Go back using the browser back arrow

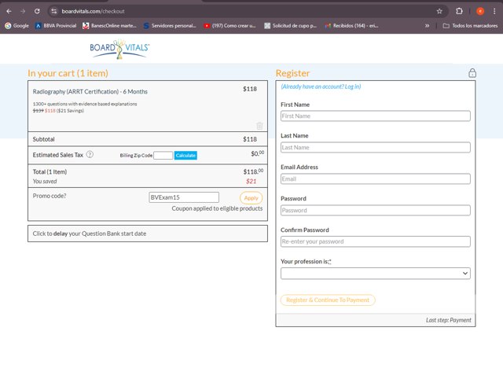(9, 11)
